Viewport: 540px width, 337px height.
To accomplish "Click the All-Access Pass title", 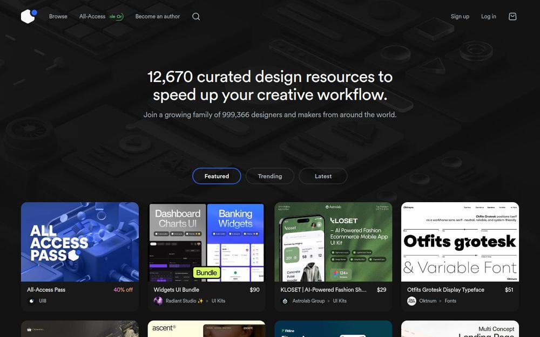I will tap(46, 290).
